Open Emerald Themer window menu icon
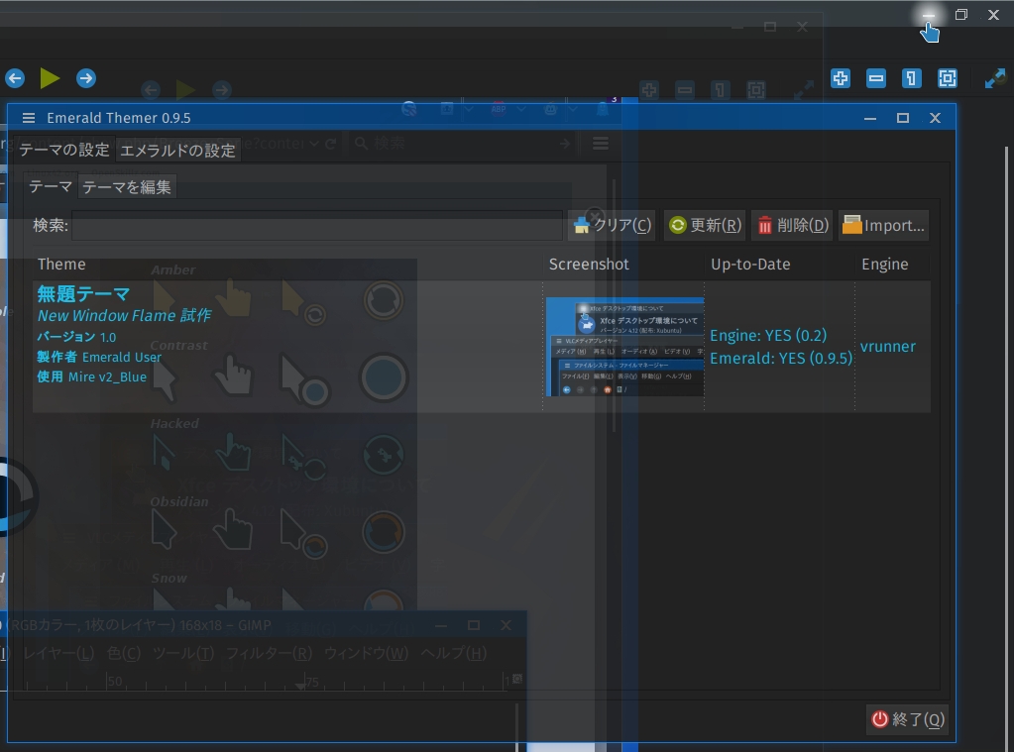Screen dimensions: 1014x752 pyautogui.click(x=29, y=118)
